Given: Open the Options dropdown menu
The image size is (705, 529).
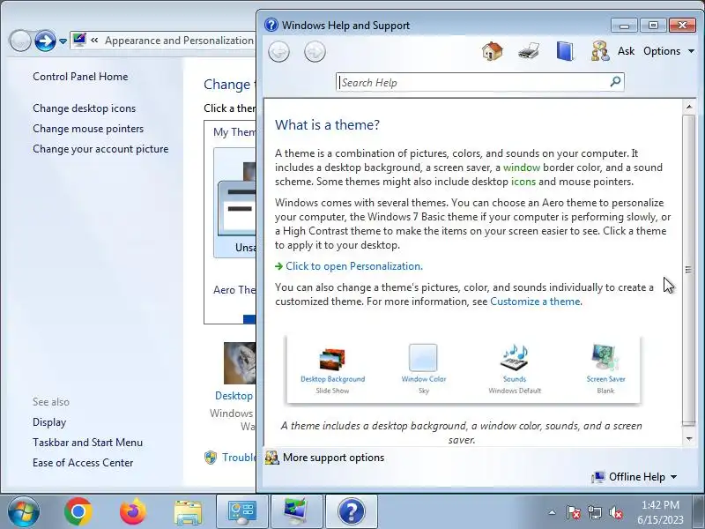Looking at the screenshot, I should (669, 51).
